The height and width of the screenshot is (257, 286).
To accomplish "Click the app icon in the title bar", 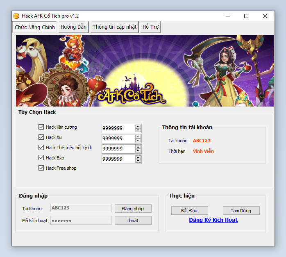I will point(16,16).
